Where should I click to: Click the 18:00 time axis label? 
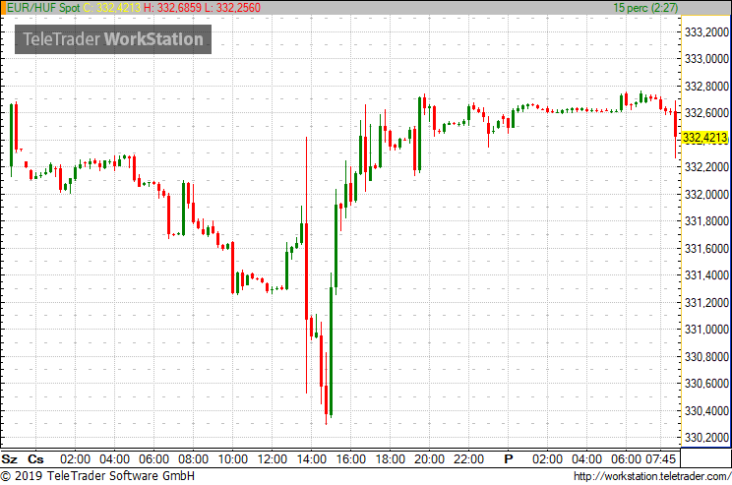[391, 459]
